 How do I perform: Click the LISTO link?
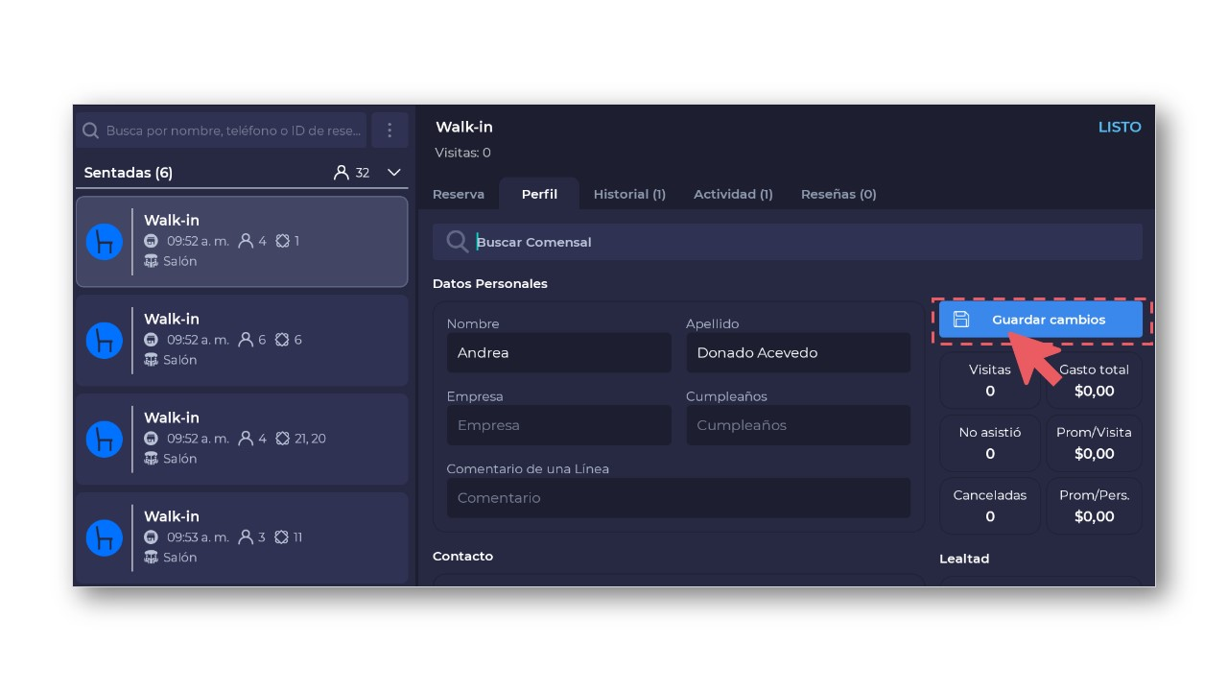point(1120,127)
